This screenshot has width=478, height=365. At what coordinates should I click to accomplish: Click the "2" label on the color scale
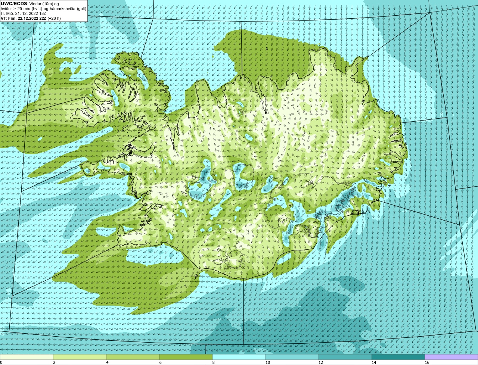[x=54, y=362]
